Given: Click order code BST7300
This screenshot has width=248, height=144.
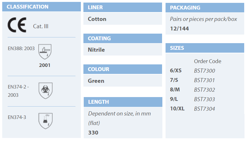Looking at the screenshot, I should (x=204, y=71).
